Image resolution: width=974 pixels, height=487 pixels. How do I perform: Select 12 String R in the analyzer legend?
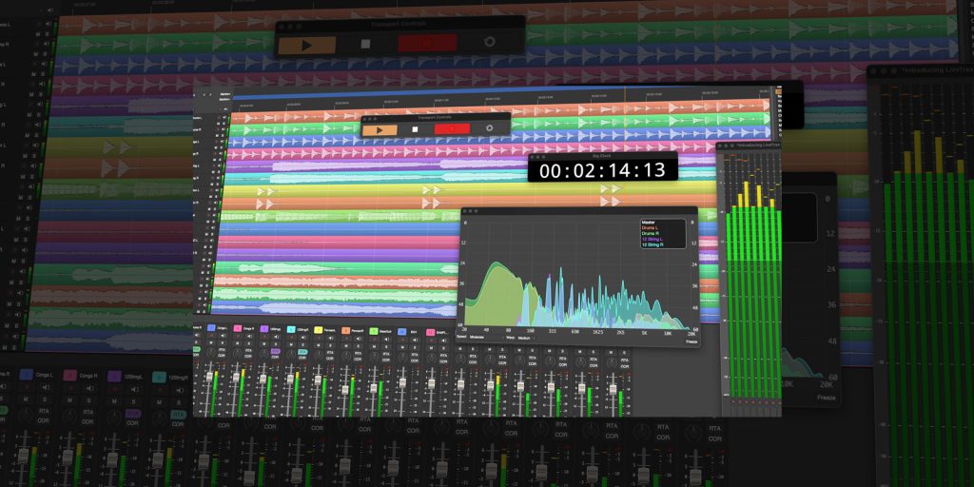[x=653, y=244]
